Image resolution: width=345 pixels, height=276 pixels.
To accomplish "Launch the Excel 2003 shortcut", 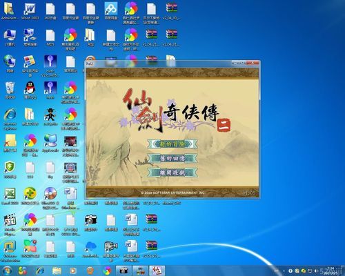I will [10, 196].
